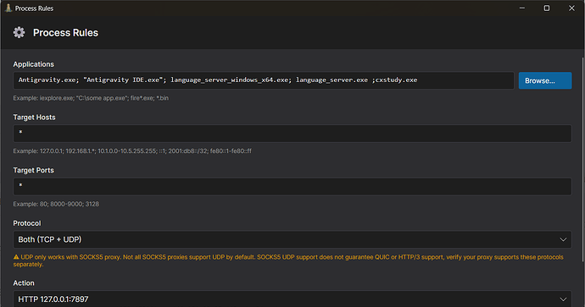Minimize the Process Rules window

tap(522, 8)
